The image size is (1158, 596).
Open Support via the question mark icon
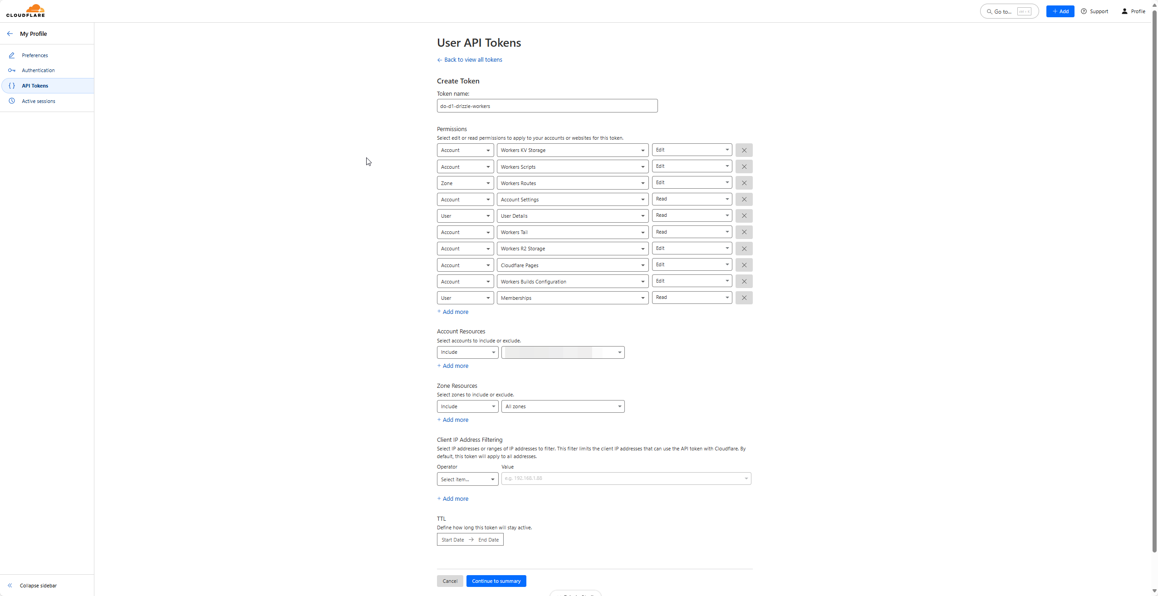pos(1084,11)
